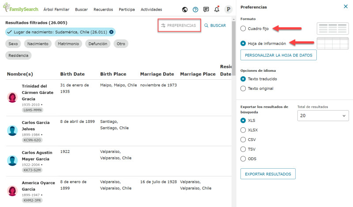Click birth date 8 de abril de 1899
353x207 pixels.
click(78, 122)
